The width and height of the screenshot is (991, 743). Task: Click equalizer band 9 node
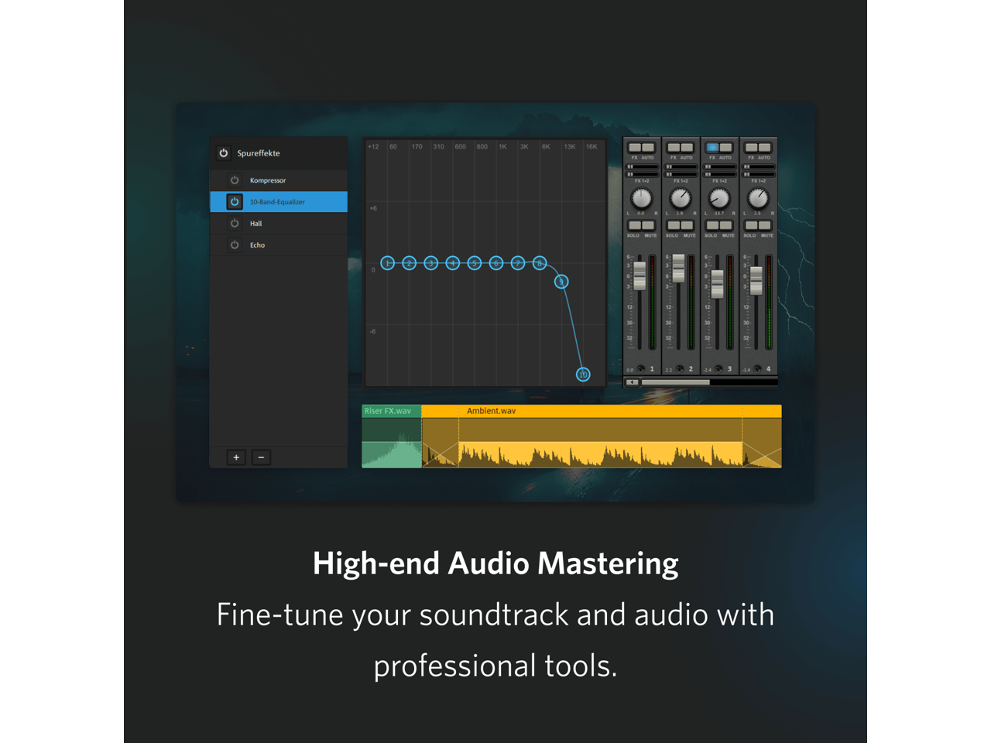(561, 282)
